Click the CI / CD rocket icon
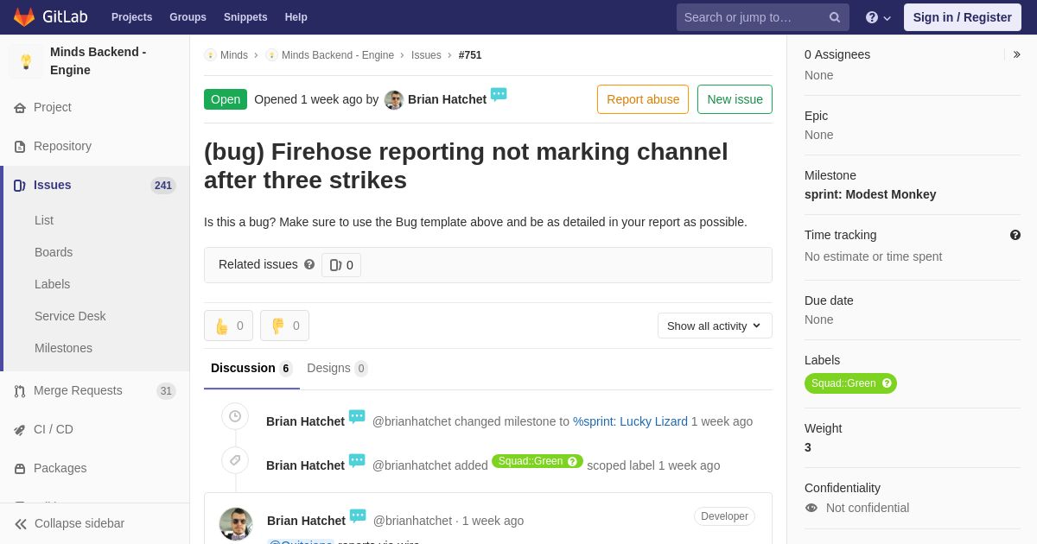The height and width of the screenshot is (544, 1037). [x=20, y=430]
